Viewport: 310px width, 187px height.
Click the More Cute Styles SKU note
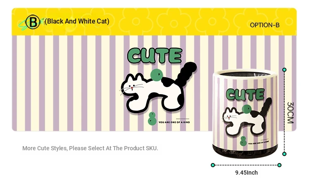(x=90, y=148)
